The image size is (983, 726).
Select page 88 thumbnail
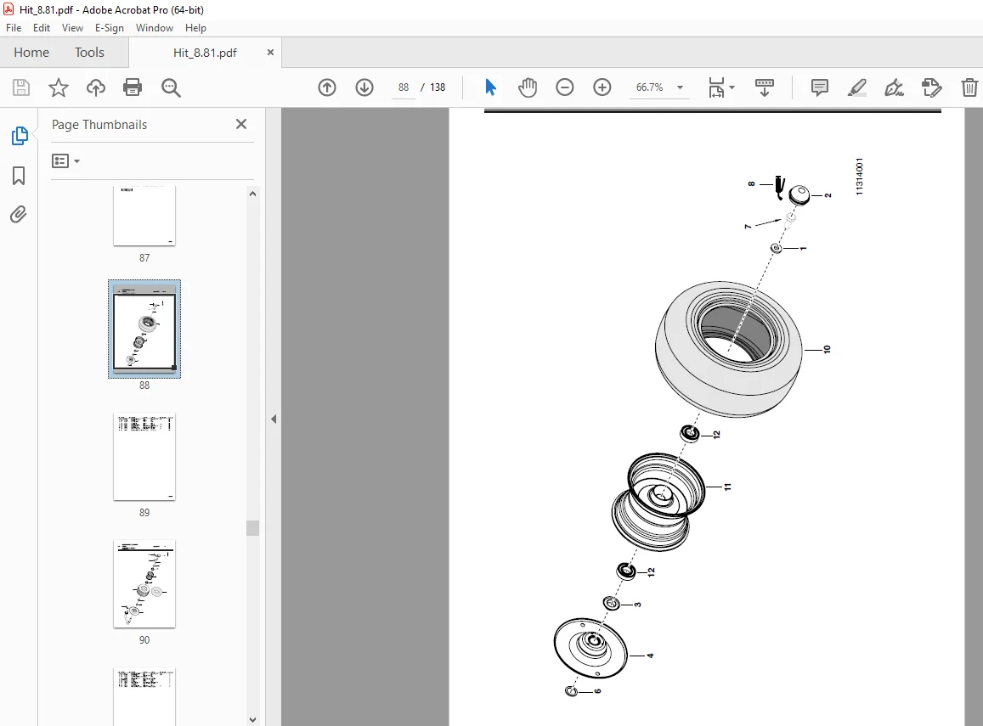click(144, 329)
